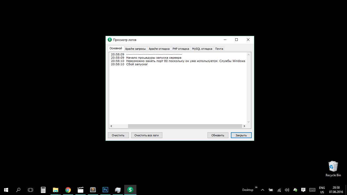Open Sublime Text from taskbar
Viewport: 347px width, 195px height.
[x=93, y=190]
